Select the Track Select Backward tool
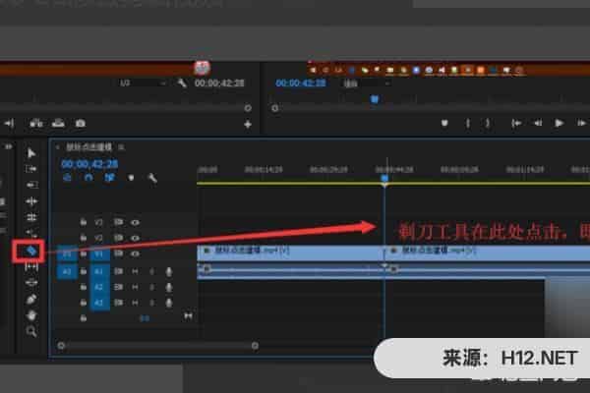 click(31, 185)
